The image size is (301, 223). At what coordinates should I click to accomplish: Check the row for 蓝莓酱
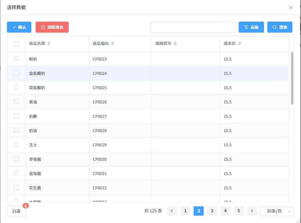pyautogui.click(x=16, y=173)
